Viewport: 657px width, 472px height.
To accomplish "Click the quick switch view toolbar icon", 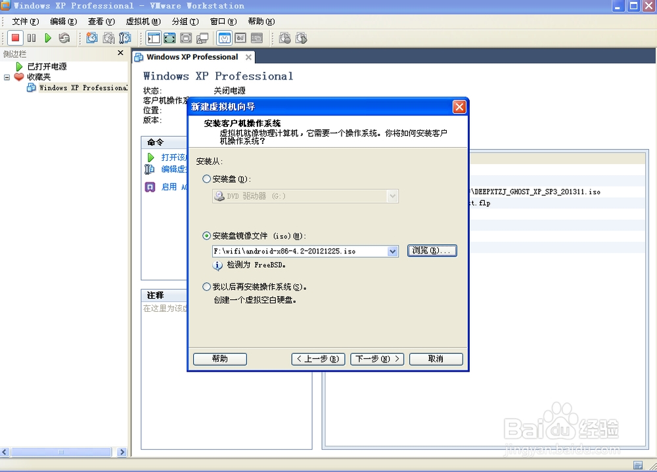I will tap(170, 38).
